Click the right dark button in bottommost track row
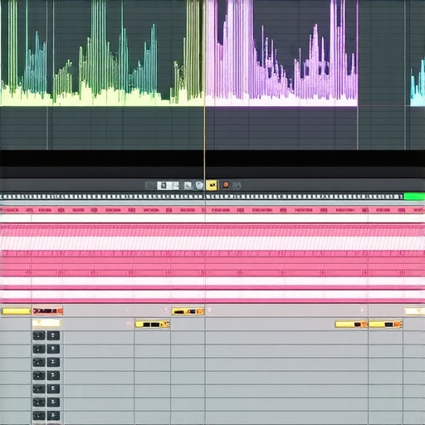Image resolution: width=425 pixels, height=425 pixels. (x=53, y=416)
